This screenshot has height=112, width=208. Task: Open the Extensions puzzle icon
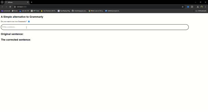click(192, 7)
